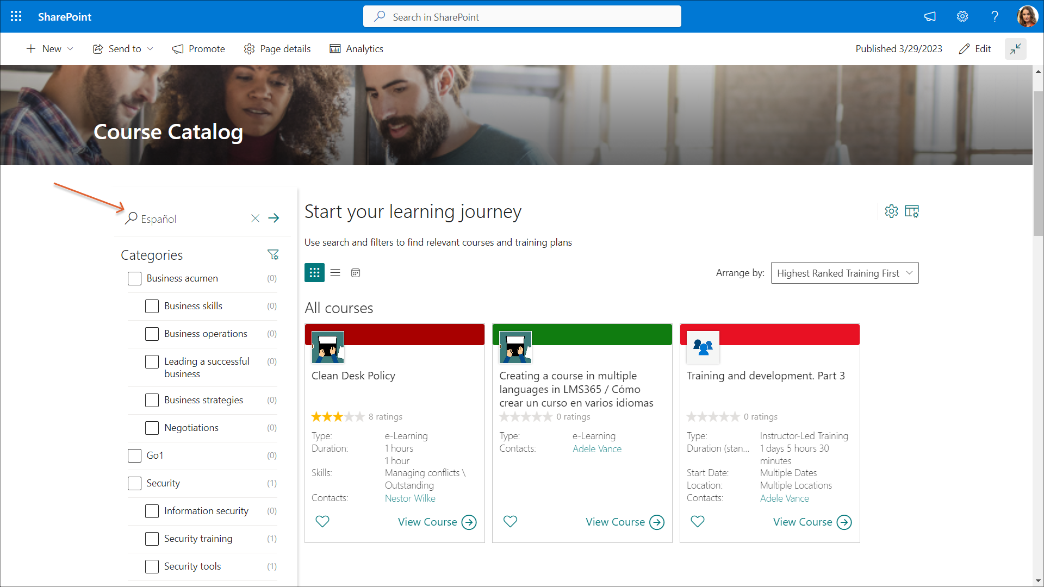1044x587 pixels.
Task: Submit the search with the arrow icon
Action: (274, 218)
